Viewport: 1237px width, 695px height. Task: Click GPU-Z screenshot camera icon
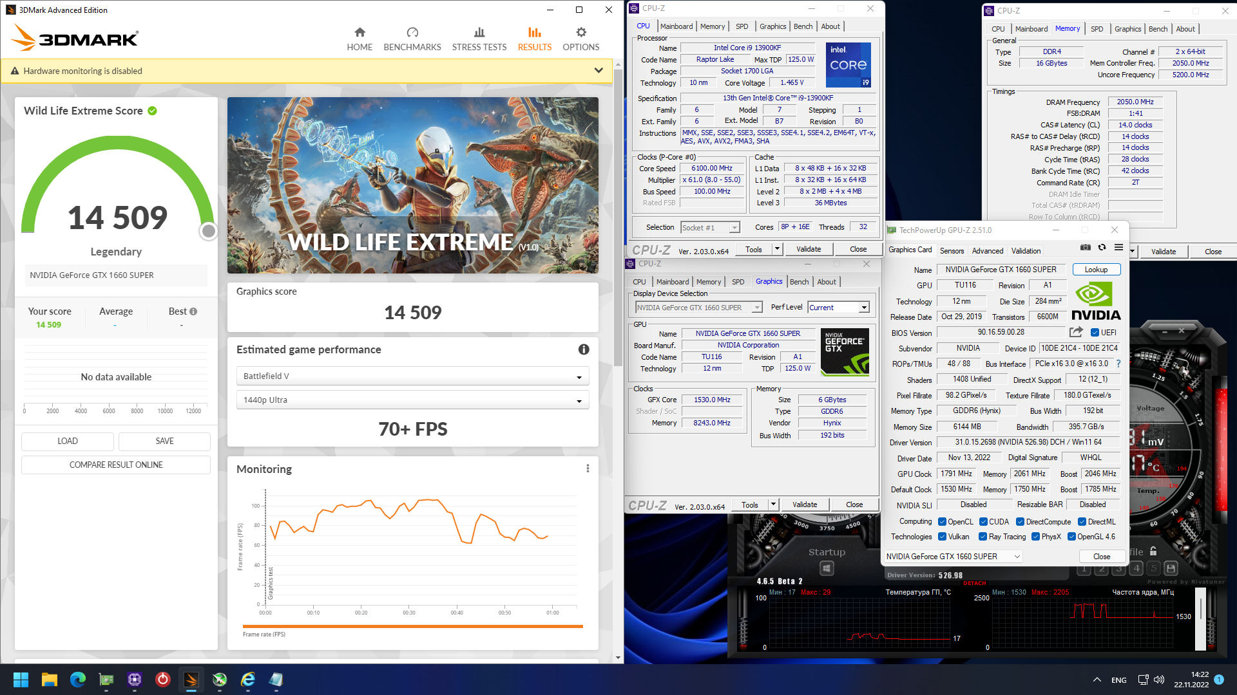1086,248
